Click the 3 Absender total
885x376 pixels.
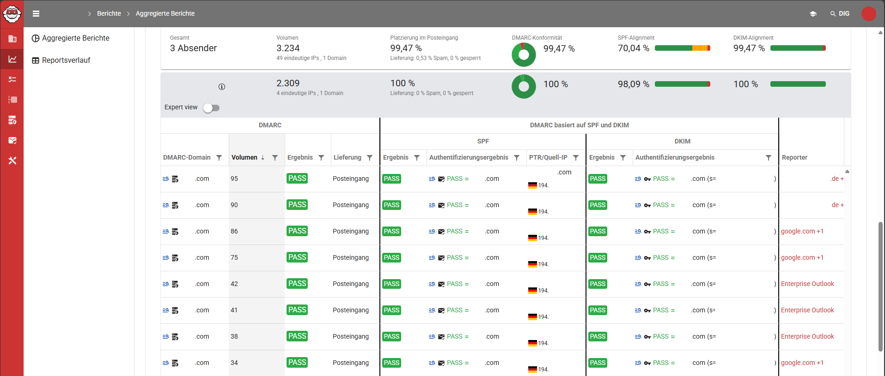tap(193, 48)
